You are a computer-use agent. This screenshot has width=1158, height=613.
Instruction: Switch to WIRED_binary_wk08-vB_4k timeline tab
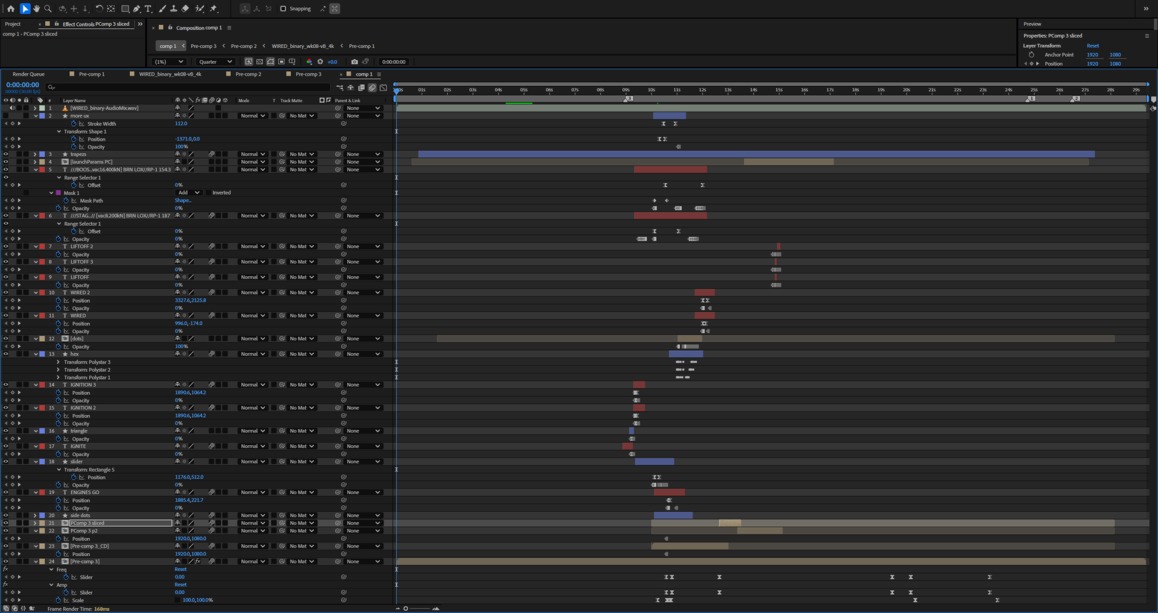point(170,74)
